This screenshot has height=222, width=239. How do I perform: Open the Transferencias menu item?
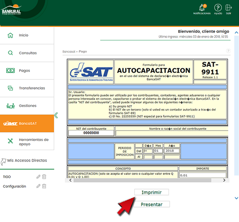pos(27,88)
